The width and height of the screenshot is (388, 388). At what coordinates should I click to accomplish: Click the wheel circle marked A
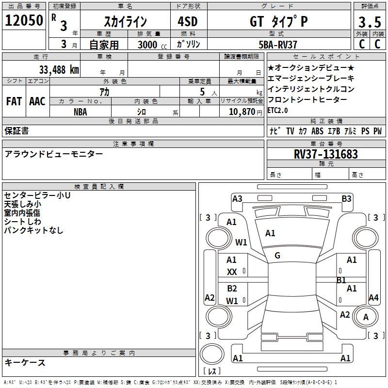point(366,317)
